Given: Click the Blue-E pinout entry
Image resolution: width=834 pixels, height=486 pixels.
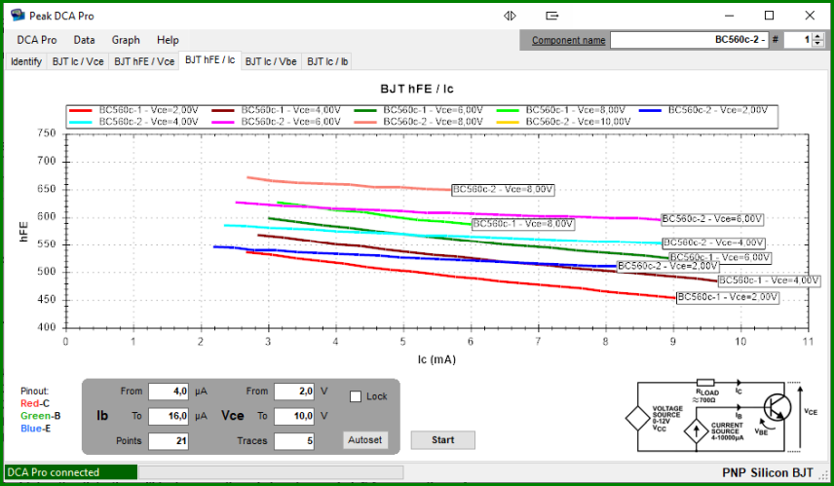Looking at the screenshot, I should (36, 429).
